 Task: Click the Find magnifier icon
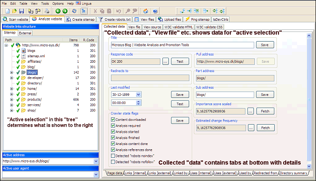click(x=128, y=11)
